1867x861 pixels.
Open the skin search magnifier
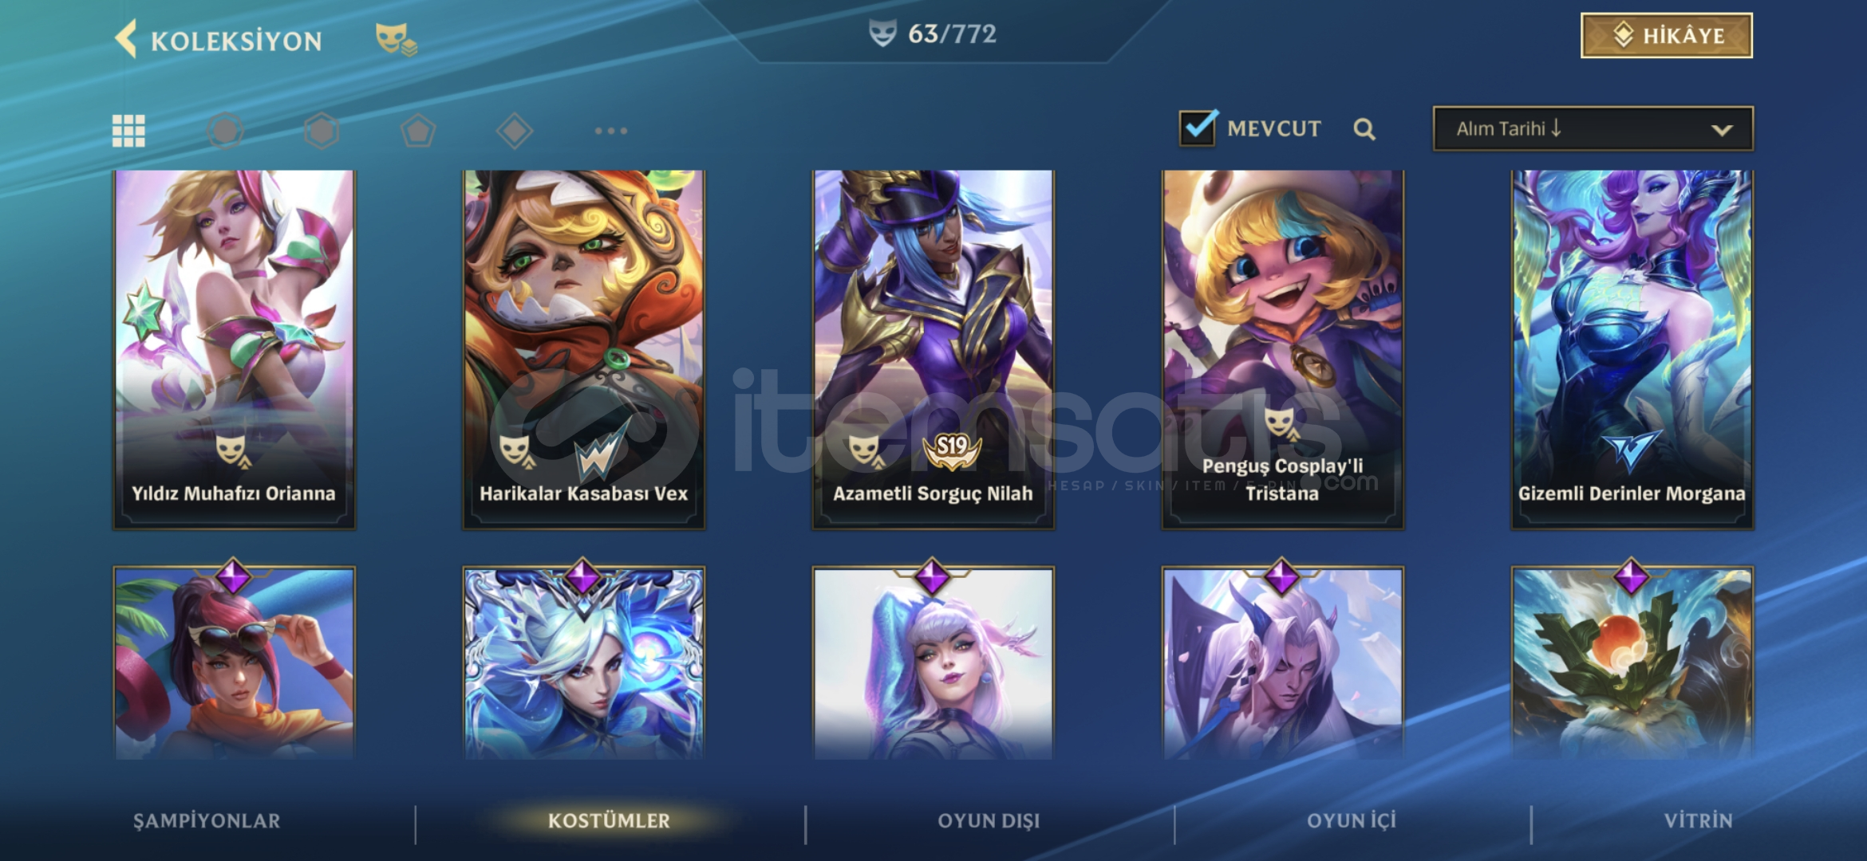tap(1364, 129)
